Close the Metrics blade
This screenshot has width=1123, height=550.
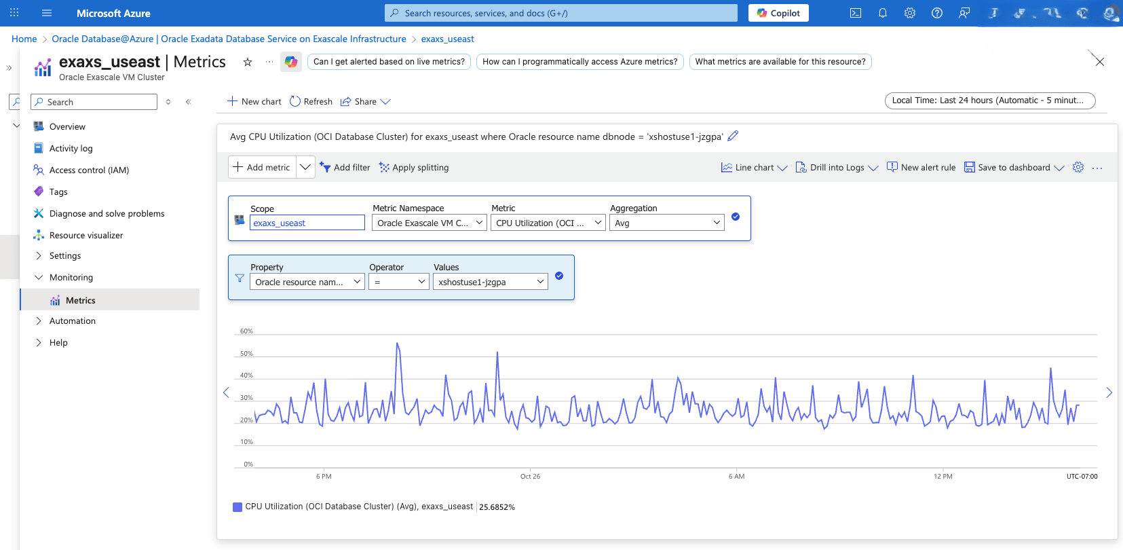[1099, 62]
